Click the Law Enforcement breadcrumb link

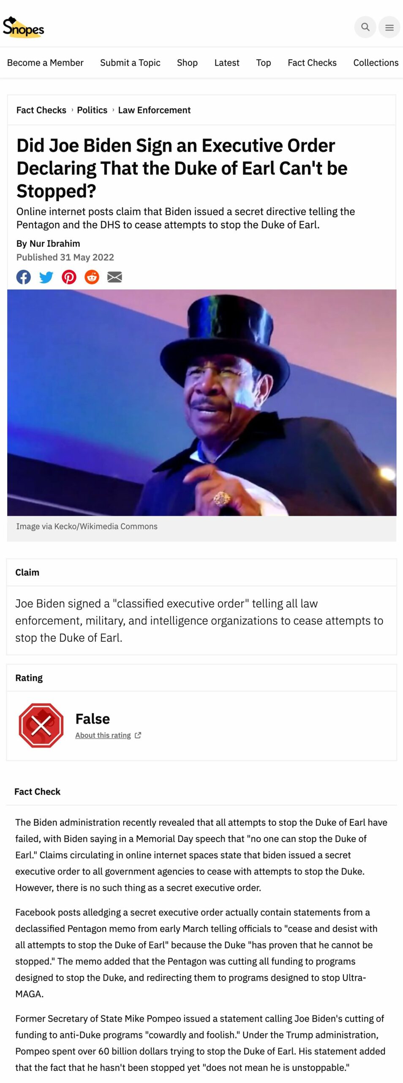(x=154, y=110)
